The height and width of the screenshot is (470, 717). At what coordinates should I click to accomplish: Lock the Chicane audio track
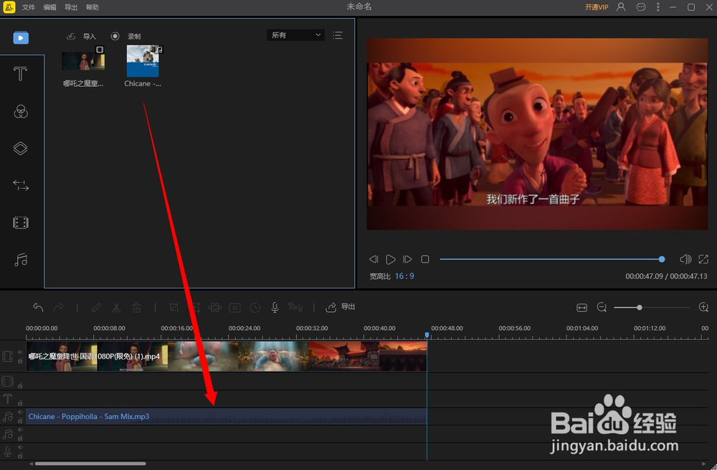click(x=20, y=420)
